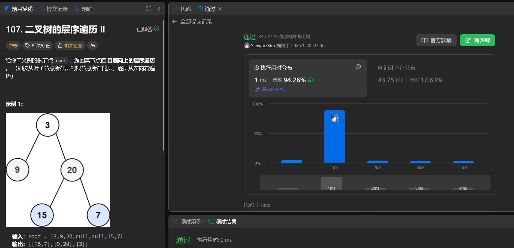Go back to 全部提交记录 arrow
This screenshot has width=514, height=248.
174,21
